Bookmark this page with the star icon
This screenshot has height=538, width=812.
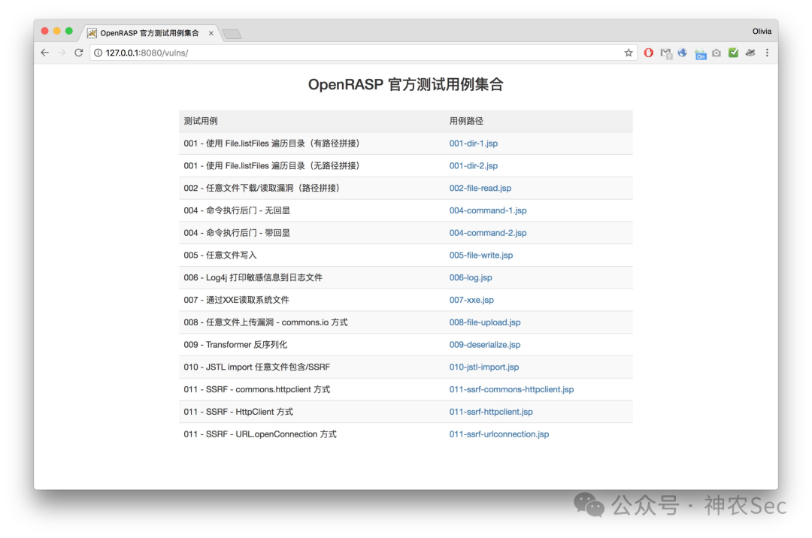tap(628, 53)
